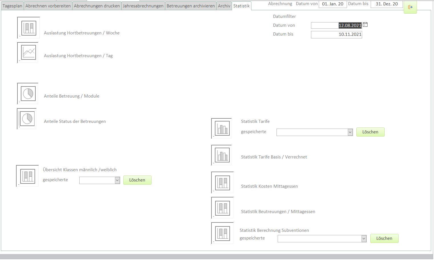Open the Statistik Kosten Mittagessen chart

click(223, 182)
